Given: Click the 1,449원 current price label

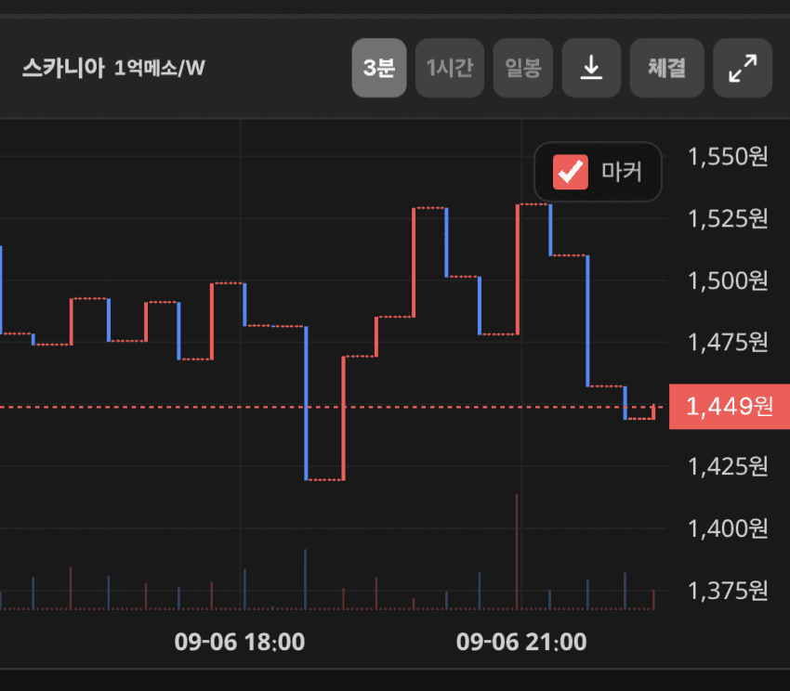Looking at the screenshot, I should click(730, 407).
